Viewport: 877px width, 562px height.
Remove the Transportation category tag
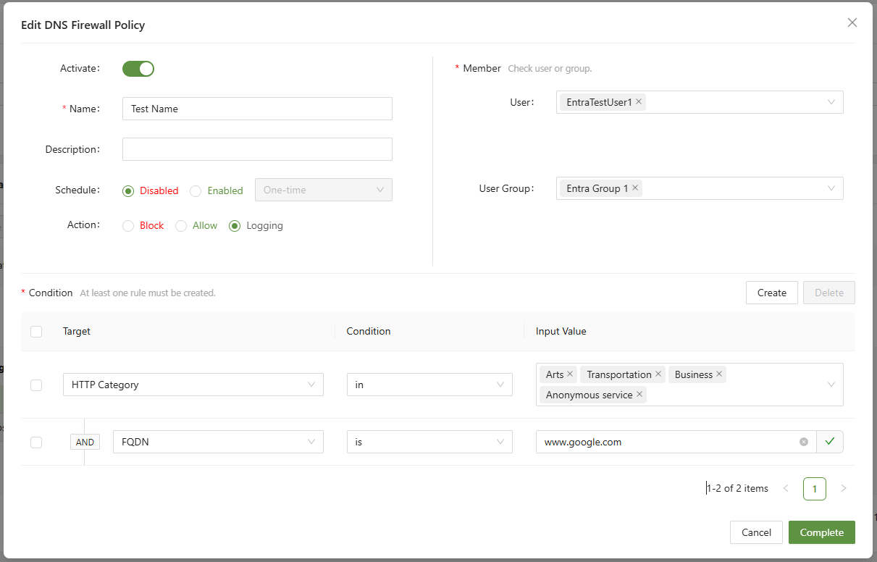tap(658, 374)
